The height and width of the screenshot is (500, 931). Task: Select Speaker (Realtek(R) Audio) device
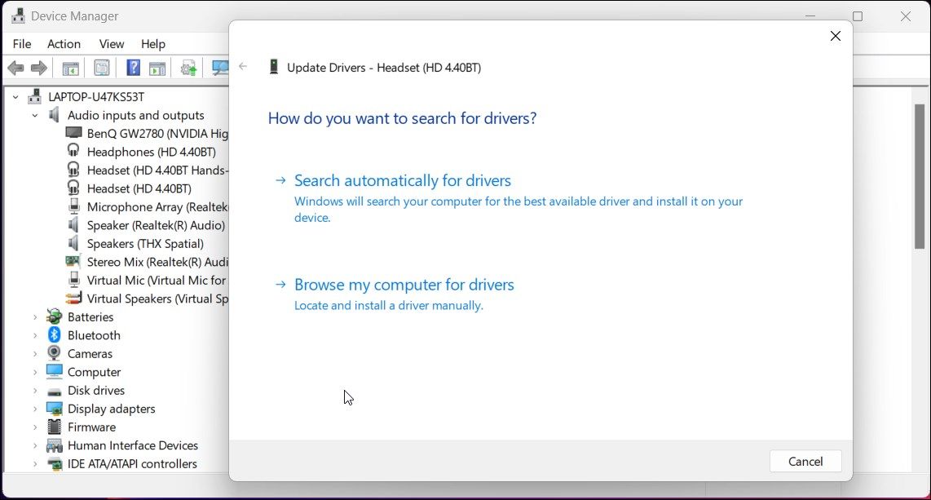(x=146, y=225)
